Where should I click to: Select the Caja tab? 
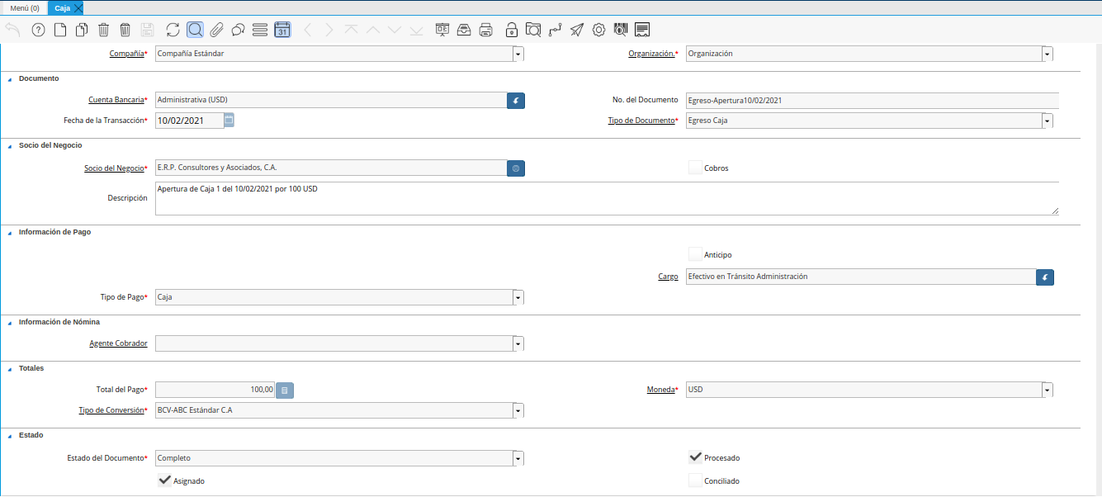pyautogui.click(x=63, y=7)
